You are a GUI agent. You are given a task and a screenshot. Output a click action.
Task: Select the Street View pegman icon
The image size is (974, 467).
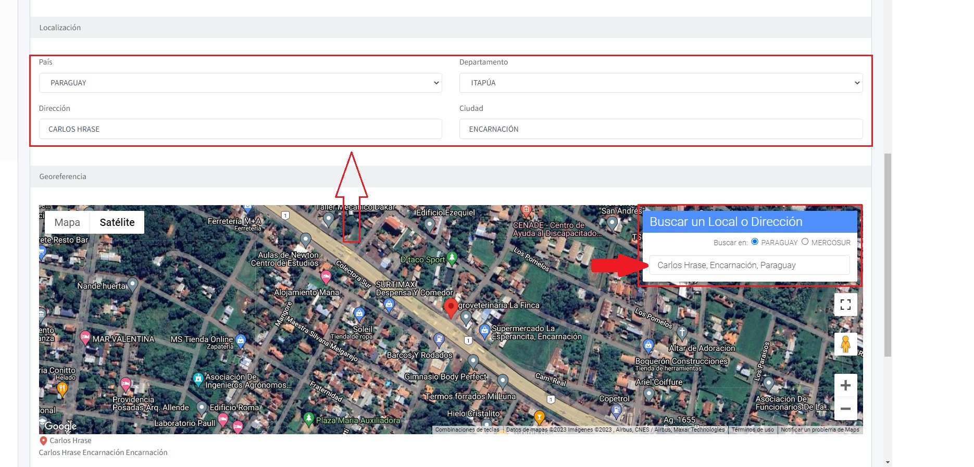click(x=845, y=344)
